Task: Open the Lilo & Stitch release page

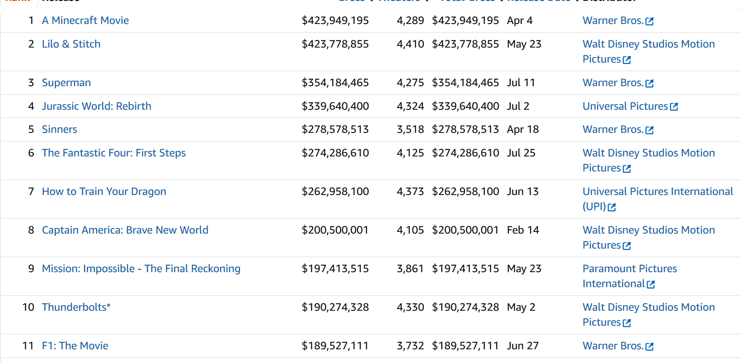Action: click(71, 44)
